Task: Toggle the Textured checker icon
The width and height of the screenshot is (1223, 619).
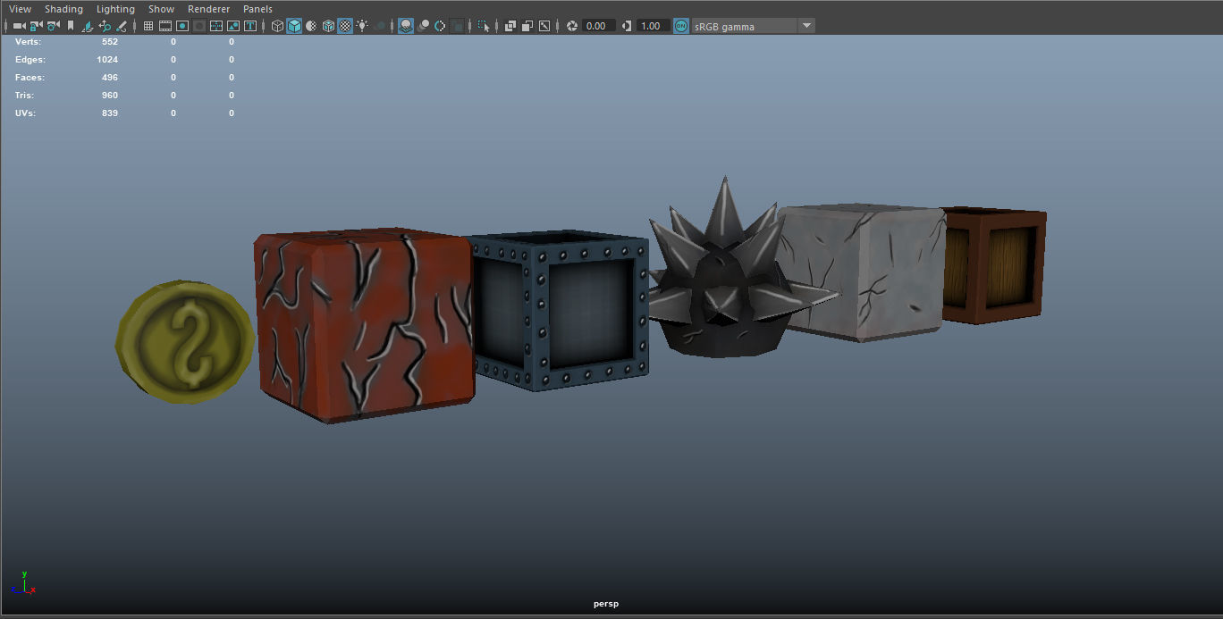Action: tap(345, 26)
